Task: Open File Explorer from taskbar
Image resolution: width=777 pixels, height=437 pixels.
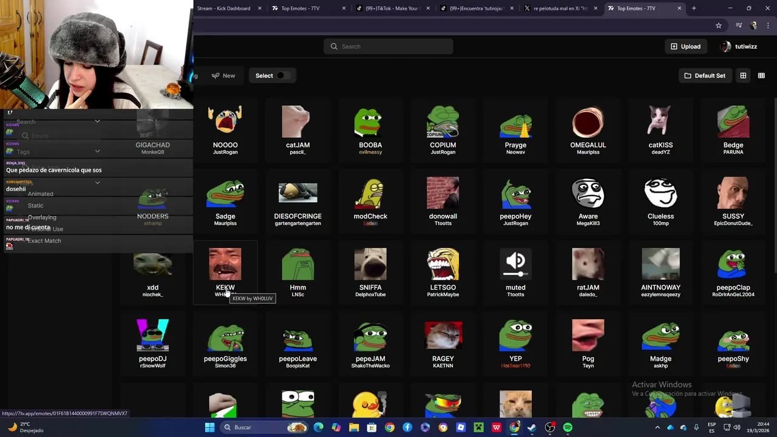Action: [354, 427]
